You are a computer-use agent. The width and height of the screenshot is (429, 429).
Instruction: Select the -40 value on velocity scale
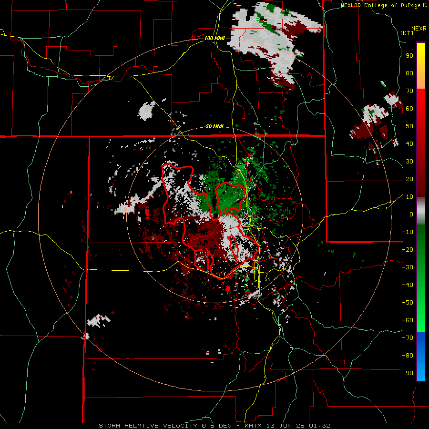(408, 285)
